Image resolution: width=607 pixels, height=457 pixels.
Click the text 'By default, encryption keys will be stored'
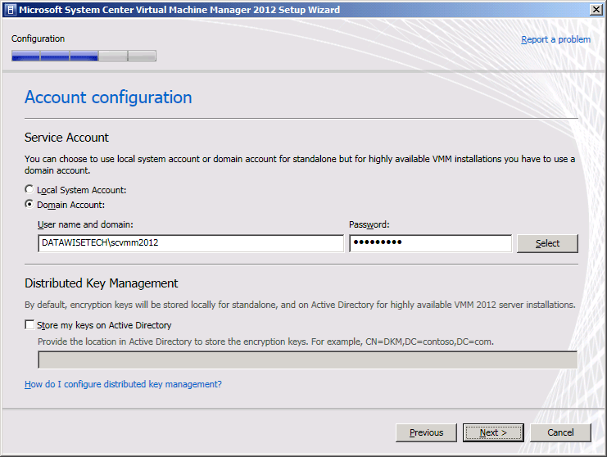coord(106,305)
